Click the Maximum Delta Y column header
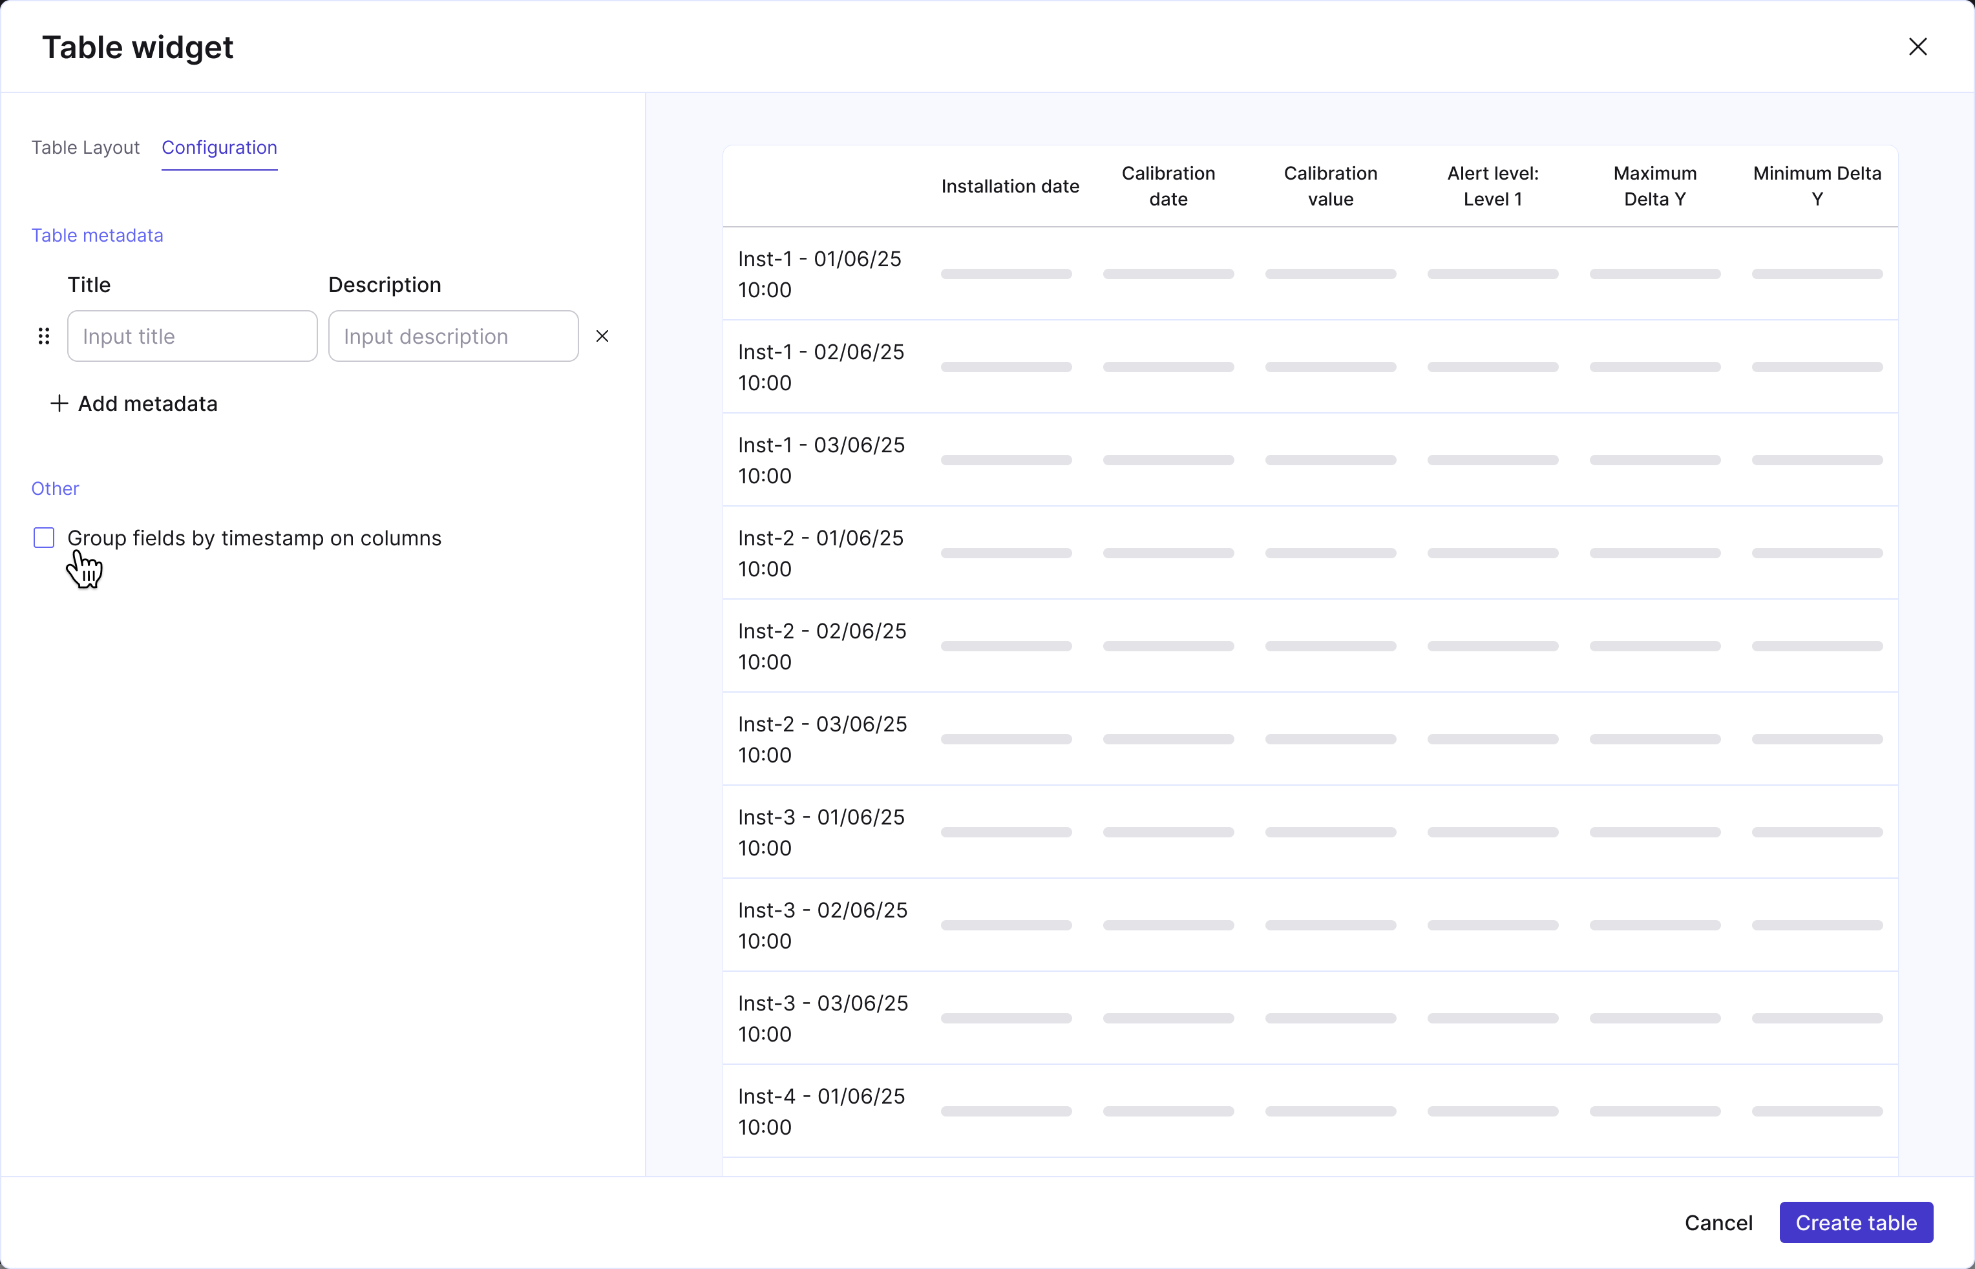The height and width of the screenshot is (1269, 1975). pyautogui.click(x=1654, y=186)
